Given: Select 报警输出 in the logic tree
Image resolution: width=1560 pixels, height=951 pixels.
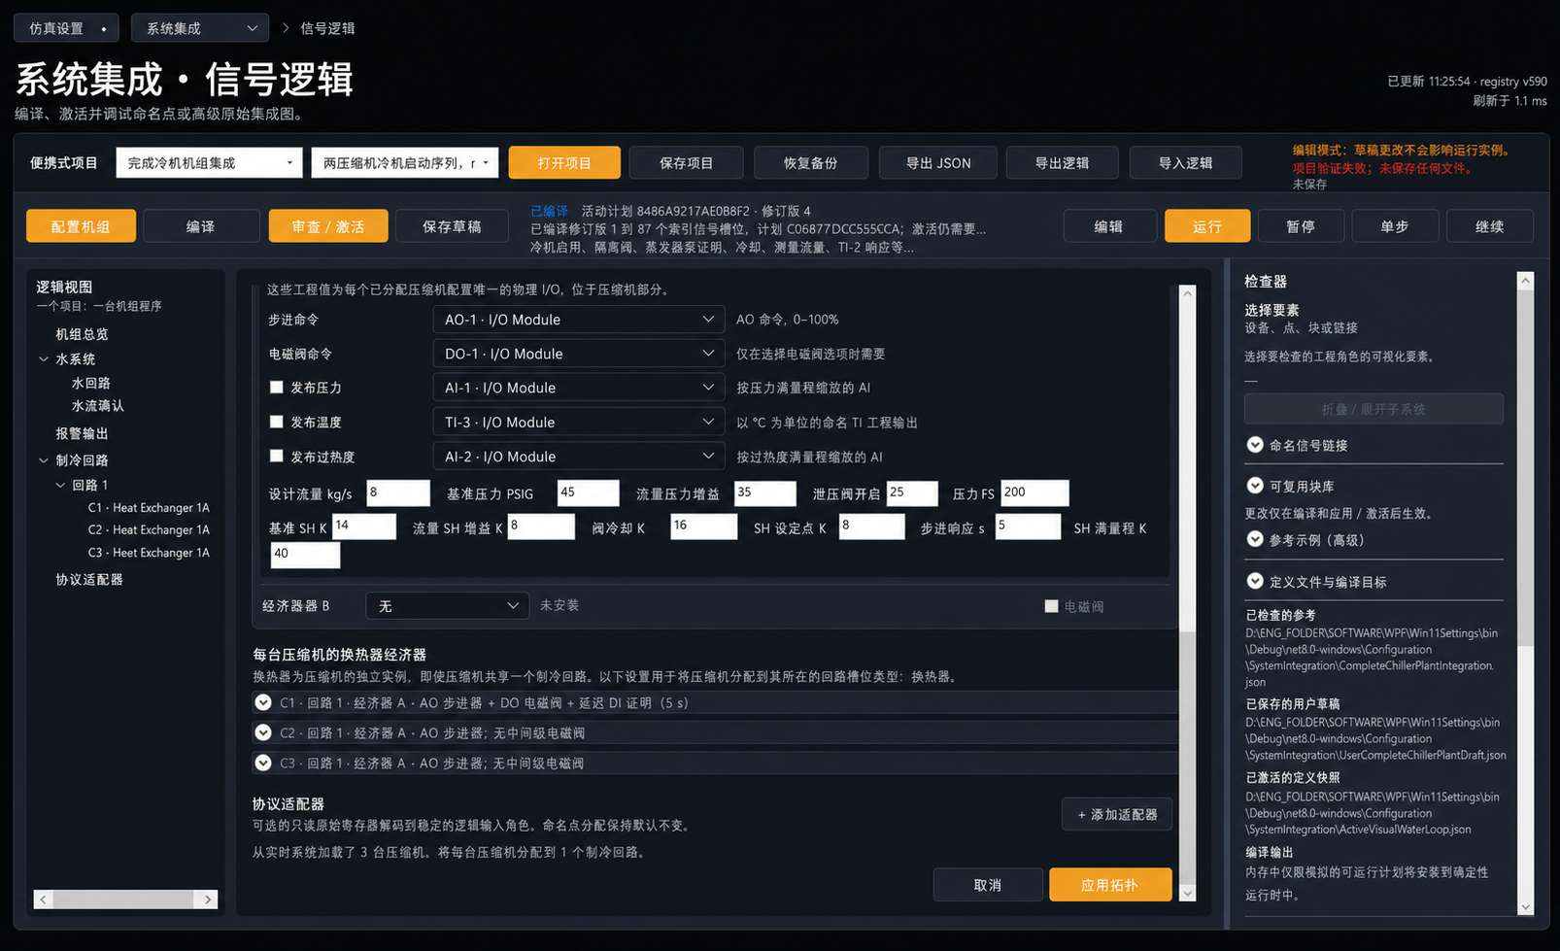Looking at the screenshot, I should click(82, 433).
